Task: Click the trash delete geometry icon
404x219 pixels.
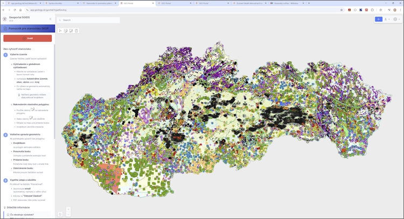Action: [76, 31]
